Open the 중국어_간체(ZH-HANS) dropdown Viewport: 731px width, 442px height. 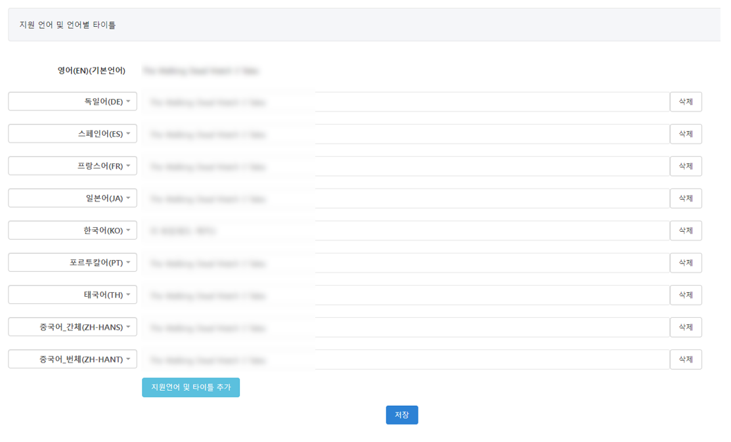[73, 327]
